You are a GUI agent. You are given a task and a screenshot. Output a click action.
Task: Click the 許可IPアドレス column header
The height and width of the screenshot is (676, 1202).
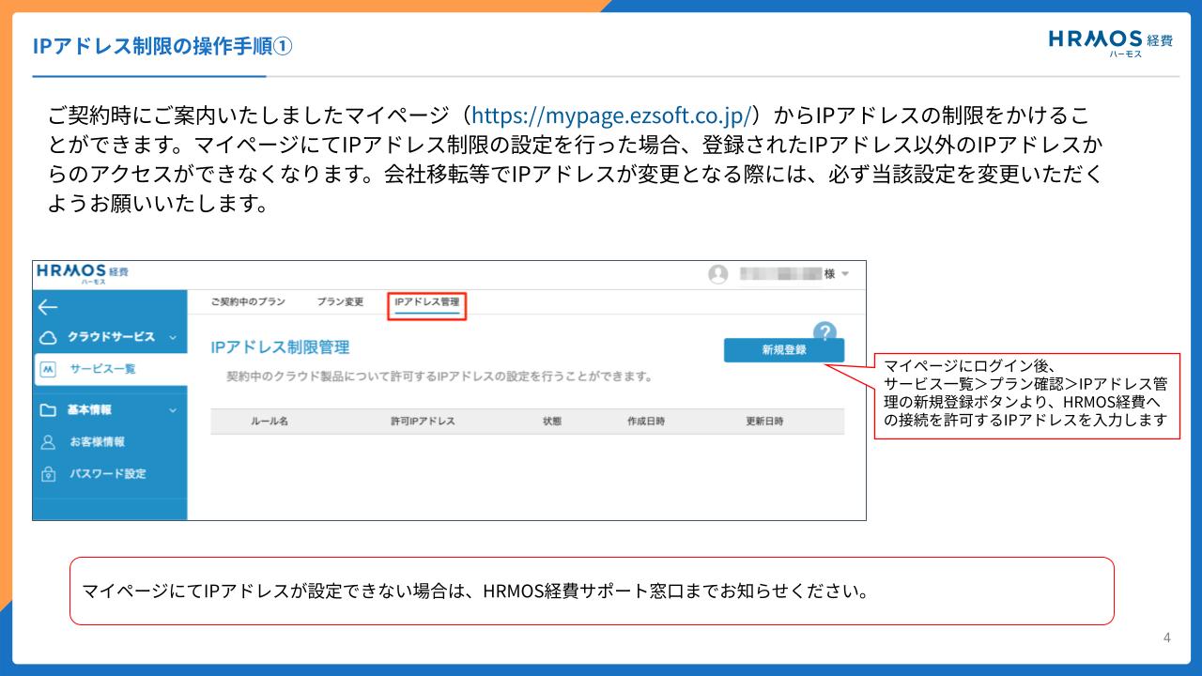423,422
